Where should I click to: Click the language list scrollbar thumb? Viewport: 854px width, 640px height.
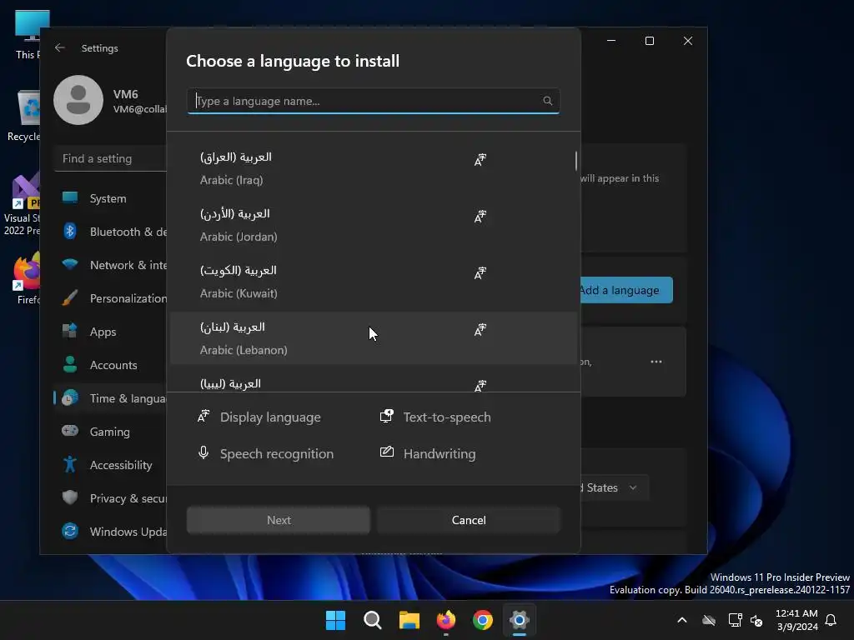(x=576, y=161)
